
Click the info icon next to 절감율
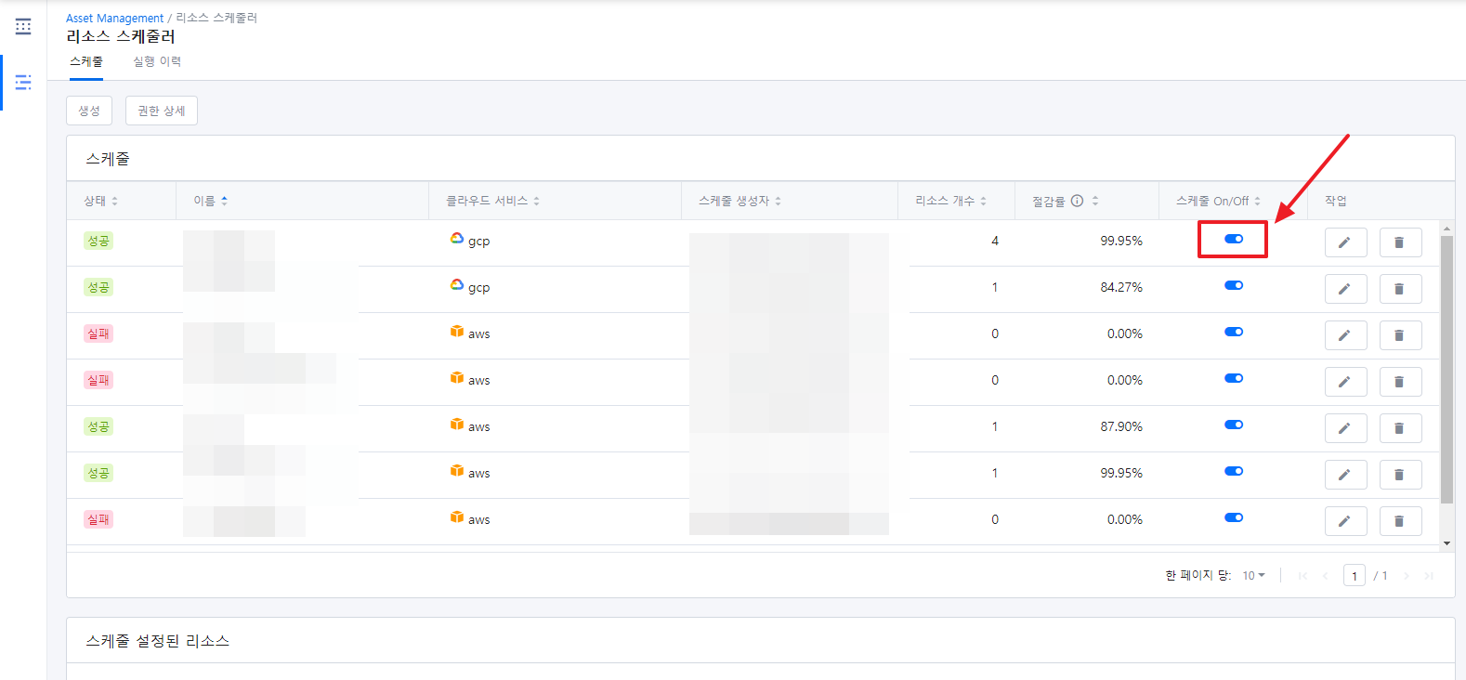[x=1077, y=201]
